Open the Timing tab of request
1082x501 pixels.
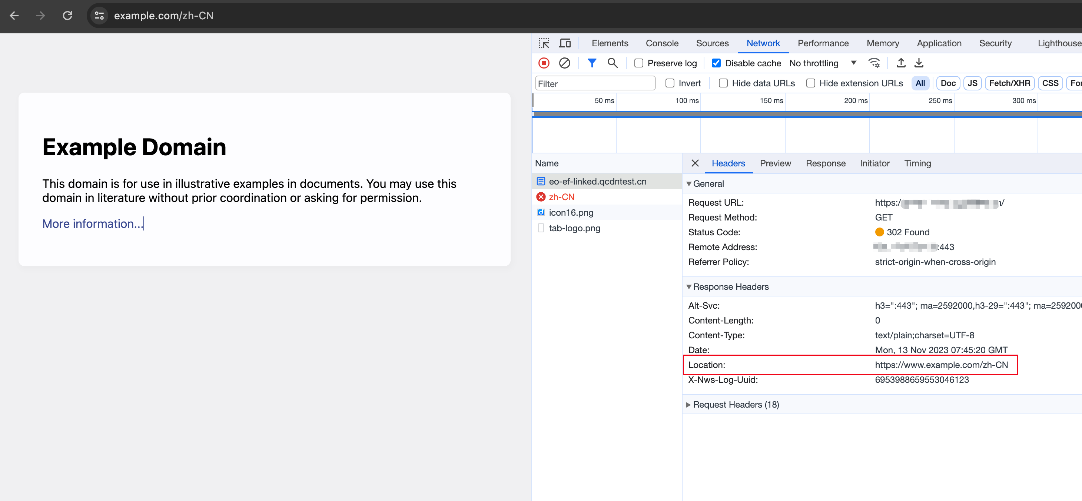[917, 163]
